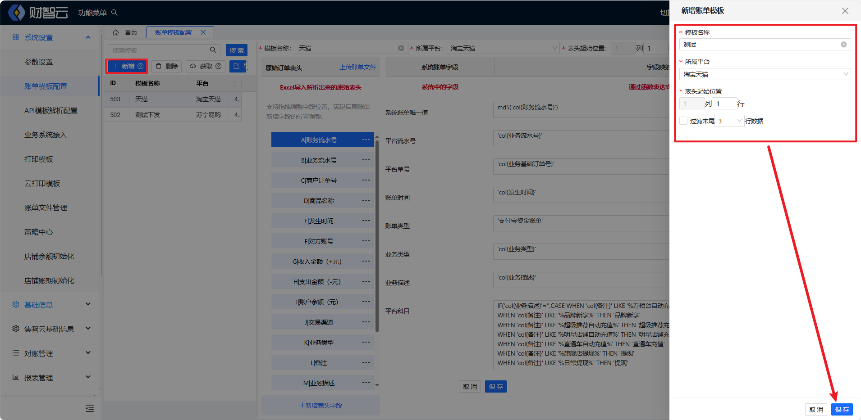Close the 账单模板配置 tab with its X
Viewport: 861px width, 420px height.
(x=203, y=32)
